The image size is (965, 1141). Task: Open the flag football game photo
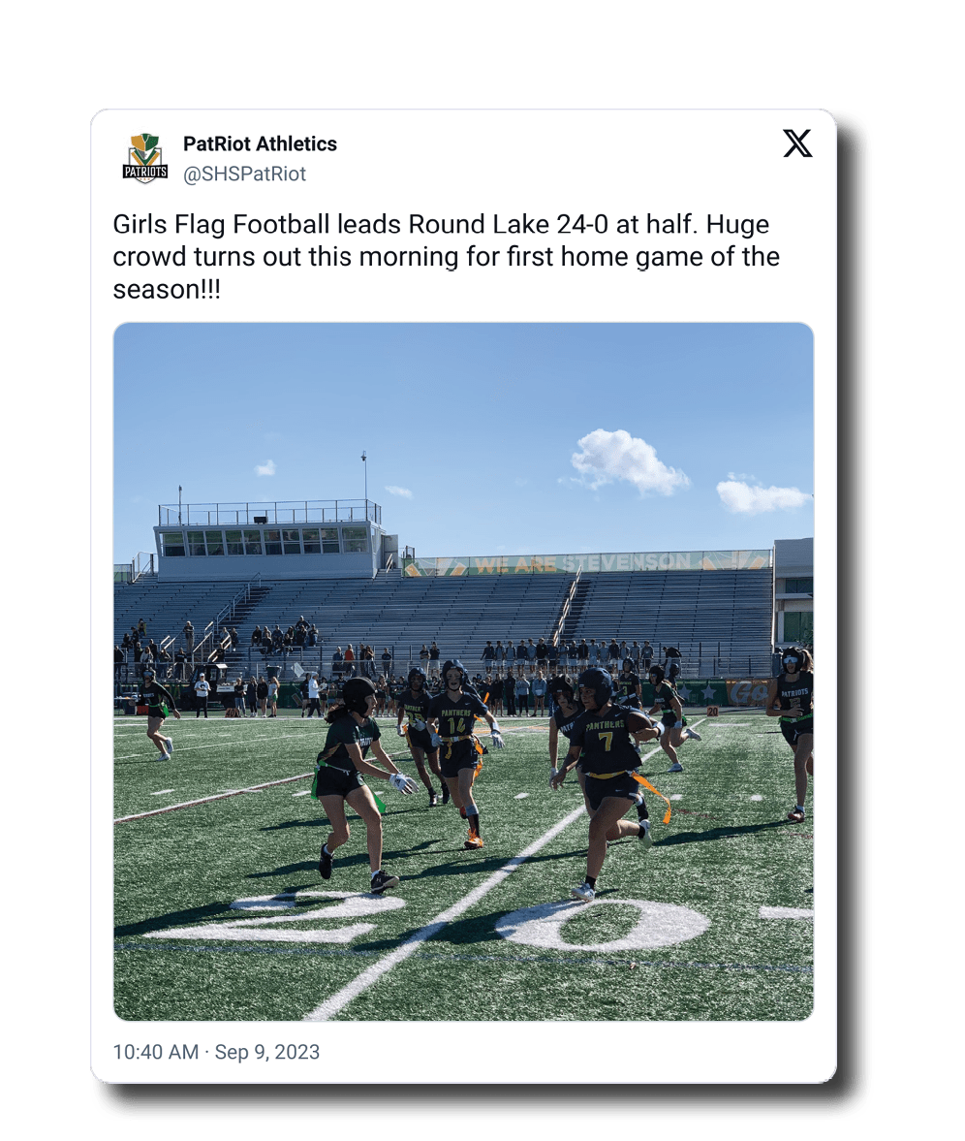click(x=463, y=671)
